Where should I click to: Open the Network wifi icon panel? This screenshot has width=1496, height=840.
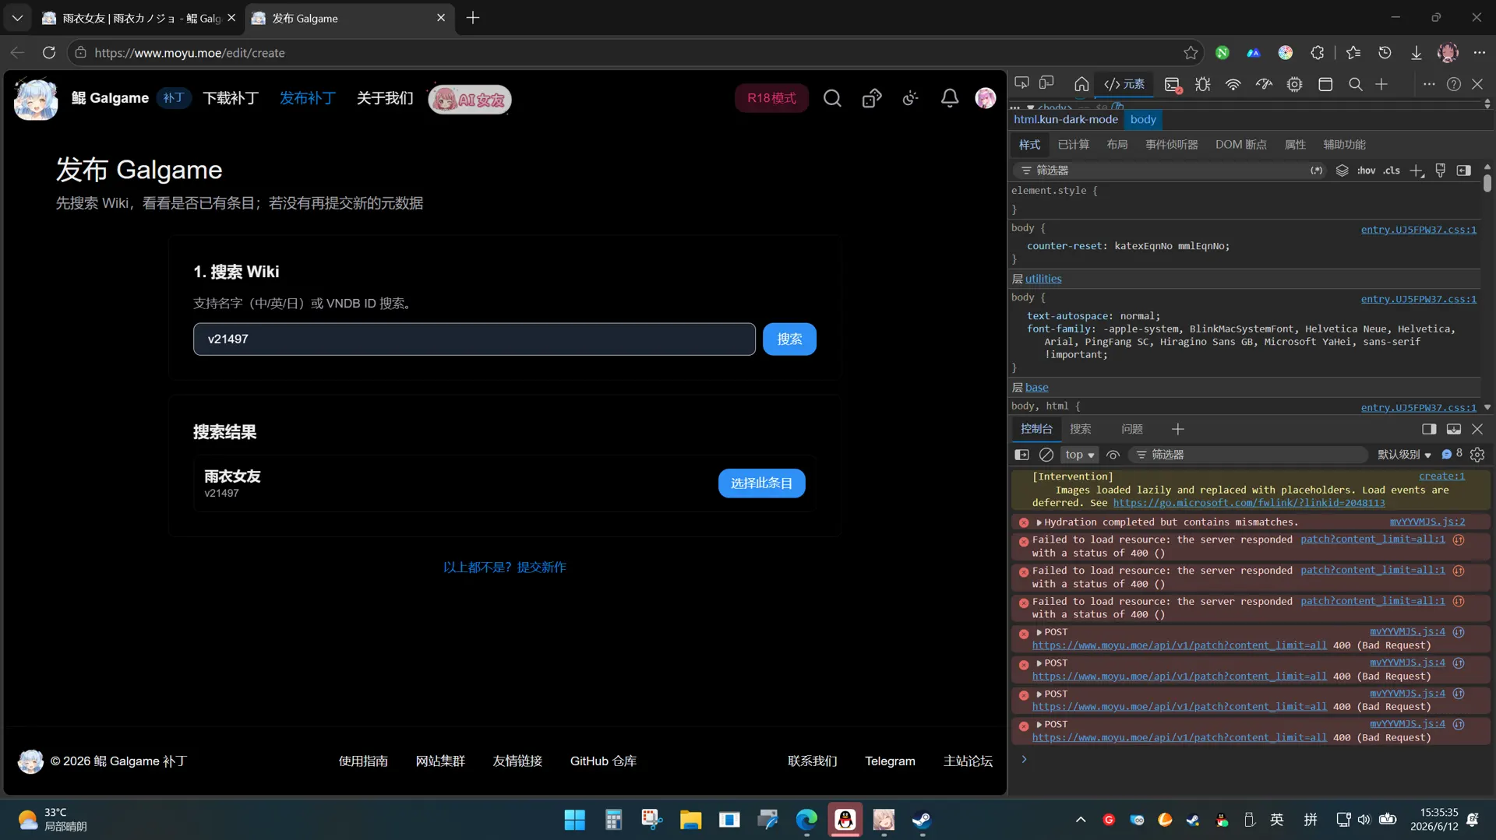pyautogui.click(x=1233, y=84)
